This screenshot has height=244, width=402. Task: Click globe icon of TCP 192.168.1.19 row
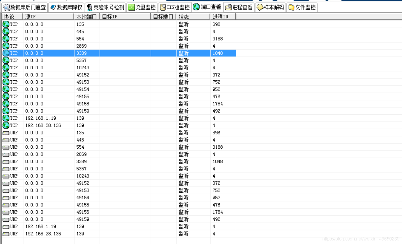(6, 118)
